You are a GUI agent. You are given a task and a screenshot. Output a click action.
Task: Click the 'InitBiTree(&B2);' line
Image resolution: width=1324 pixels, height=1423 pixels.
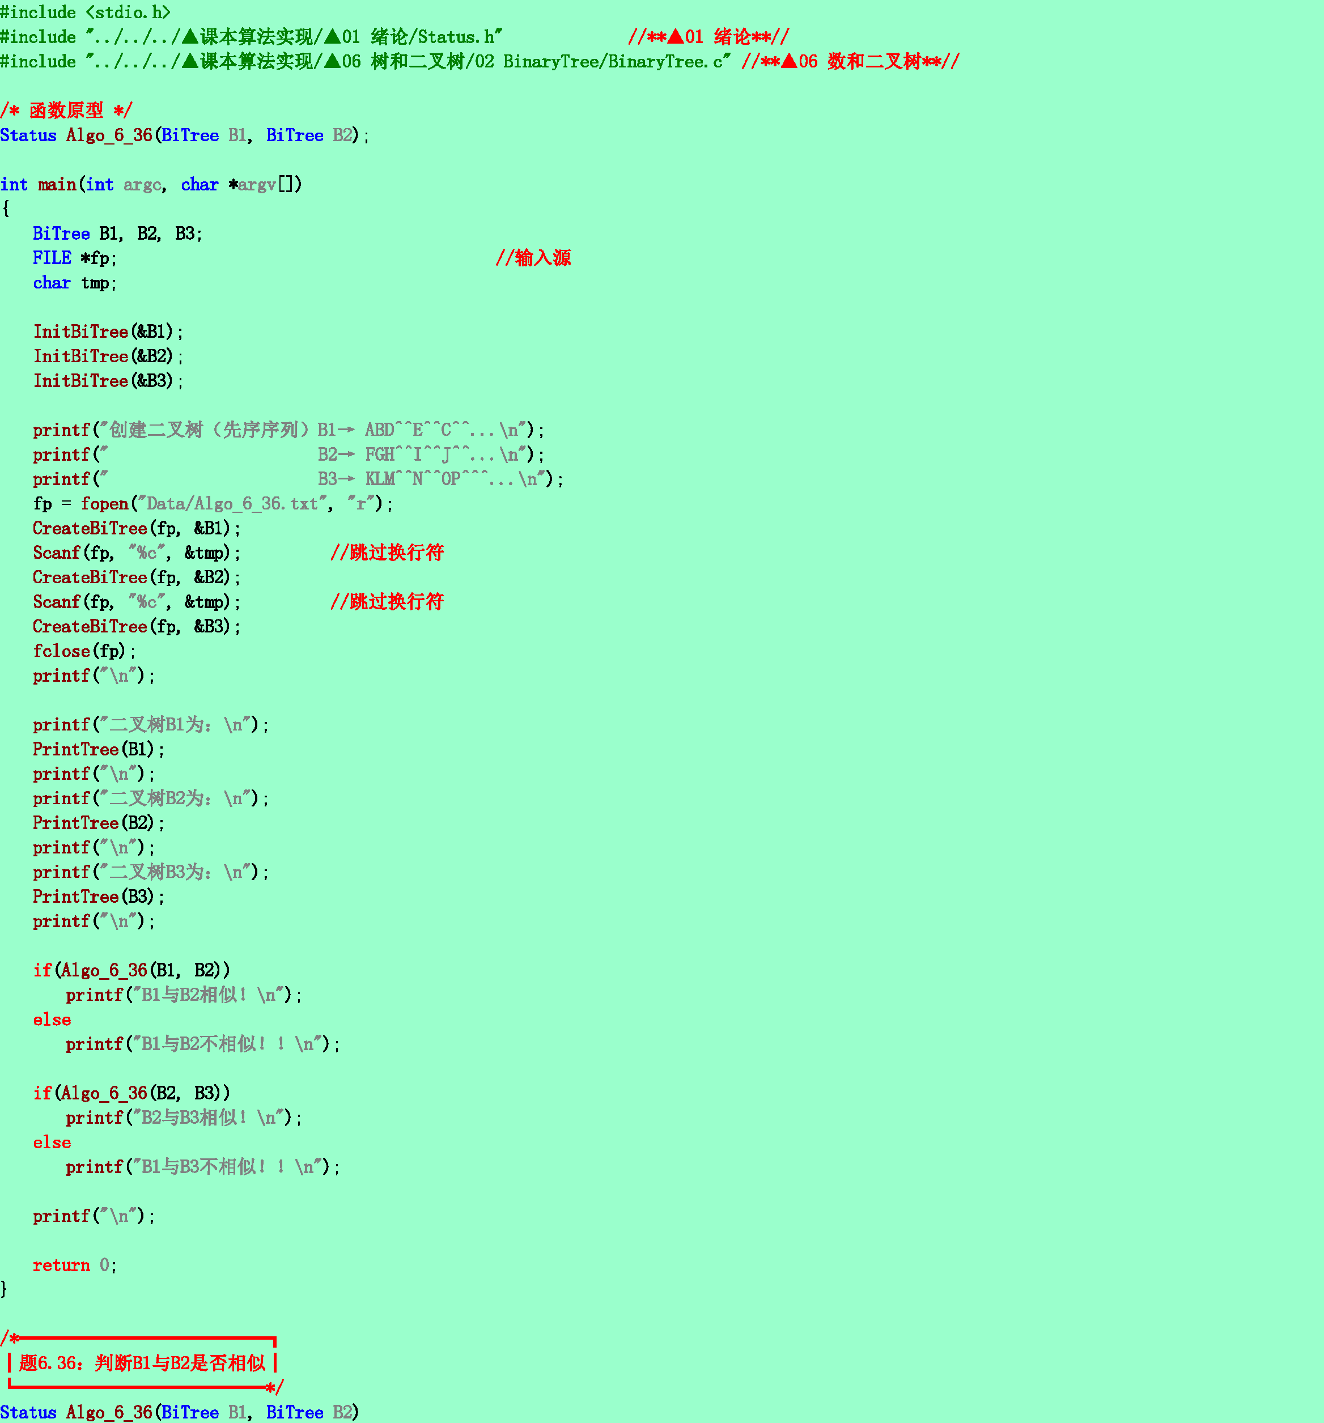click(x=108, y=356)
